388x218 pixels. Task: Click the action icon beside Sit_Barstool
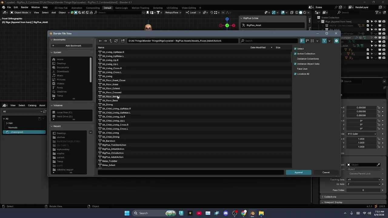[x=100, y=141]
